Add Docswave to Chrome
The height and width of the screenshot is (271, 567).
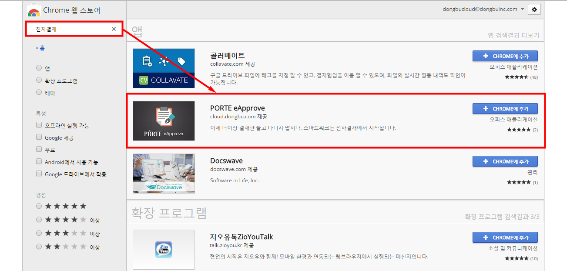pyautogui.click(x=505, y=161)
